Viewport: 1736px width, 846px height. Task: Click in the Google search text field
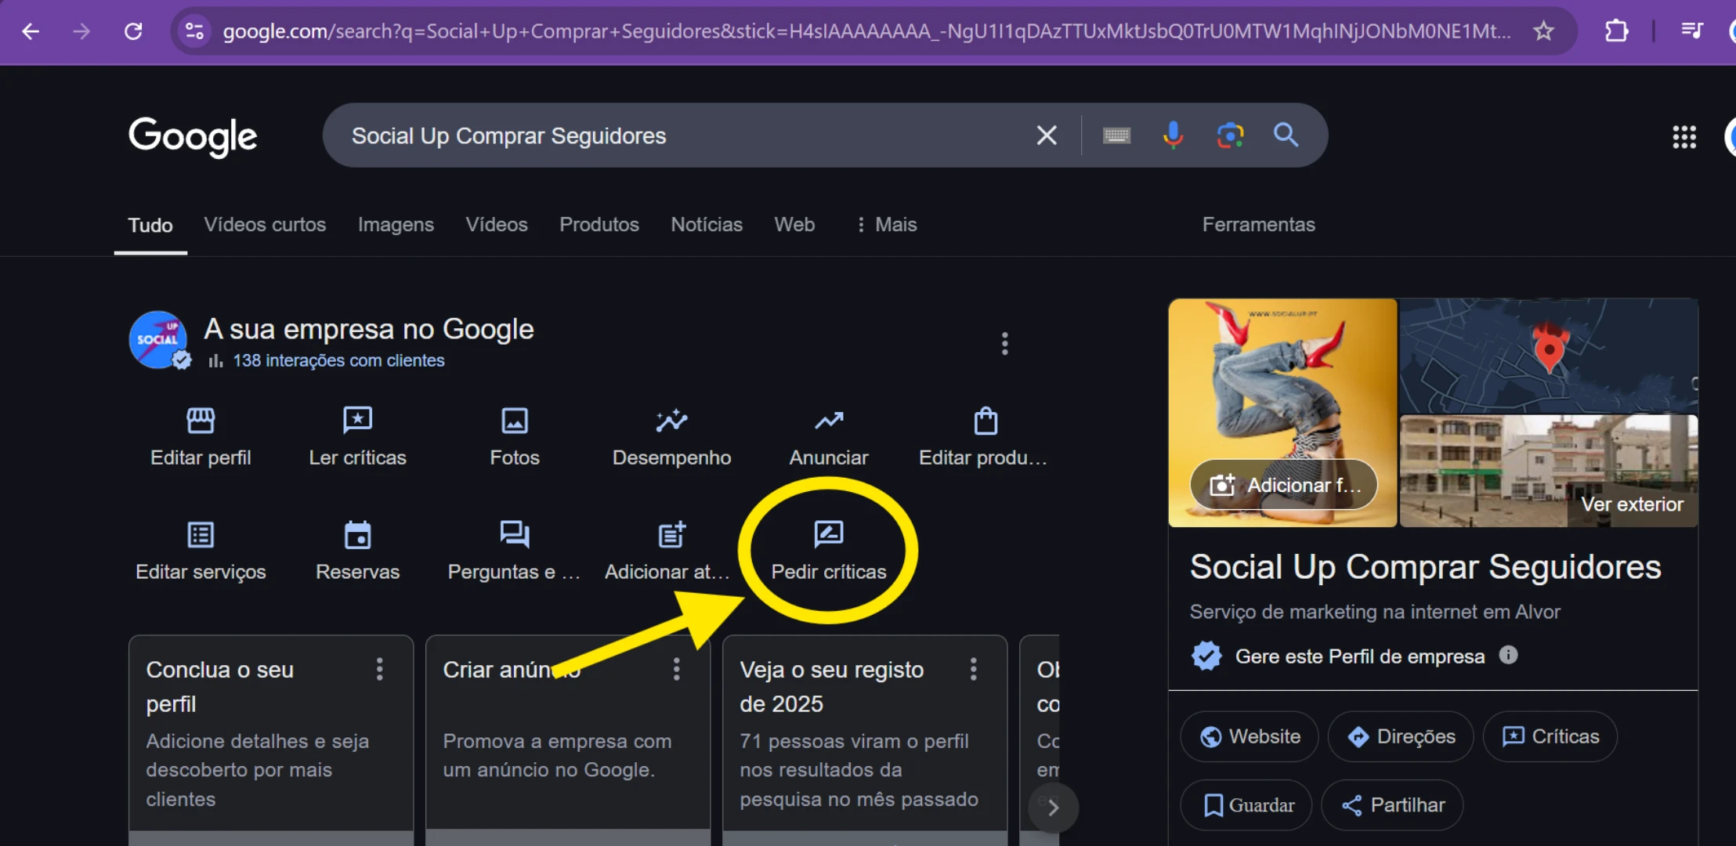click(x=682, y=136)
